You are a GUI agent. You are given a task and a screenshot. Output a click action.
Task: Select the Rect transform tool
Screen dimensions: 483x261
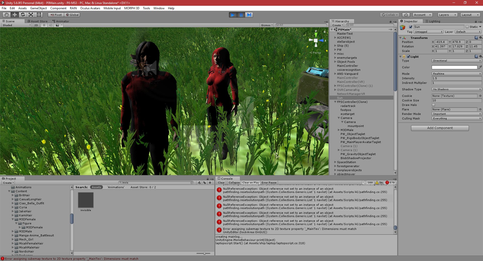click(39, 15)
